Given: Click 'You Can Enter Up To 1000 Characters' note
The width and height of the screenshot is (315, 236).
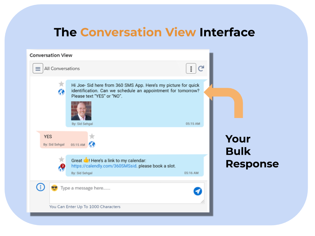Looking at the screenshot, I should (85, 207).
